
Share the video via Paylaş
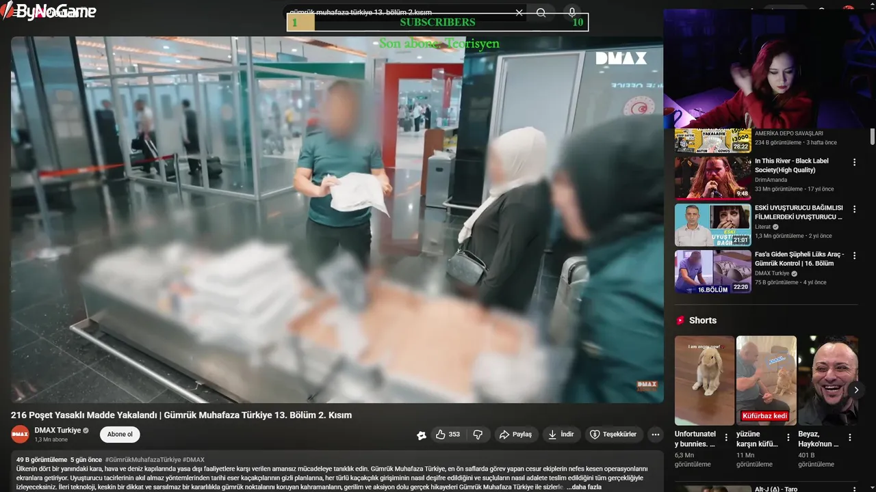[515, 435]
